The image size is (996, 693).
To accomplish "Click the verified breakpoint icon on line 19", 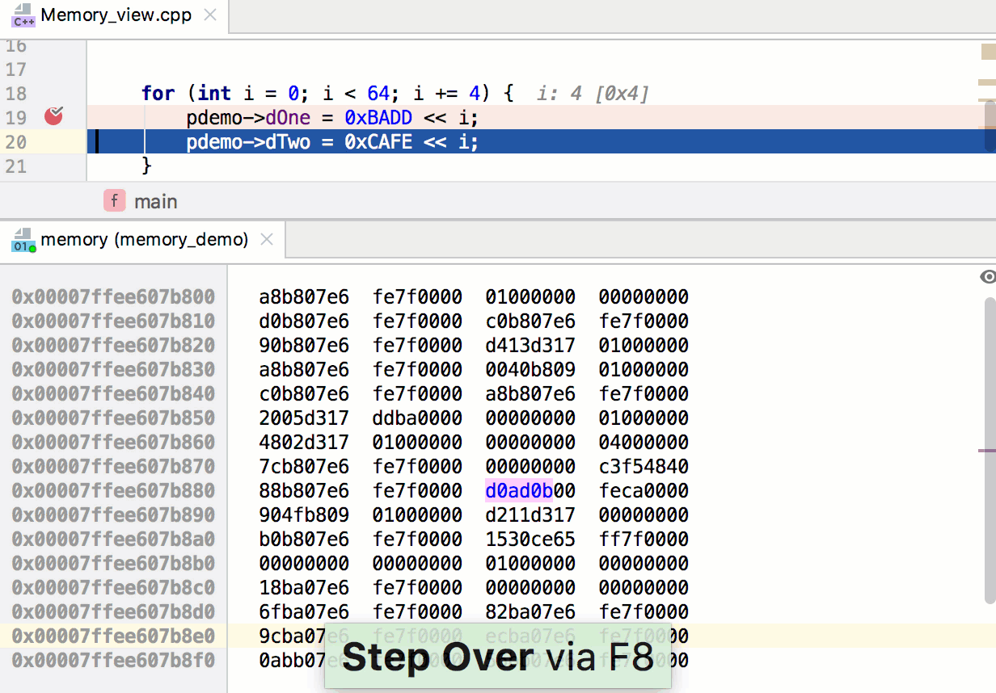I will [x=53, y=117].
